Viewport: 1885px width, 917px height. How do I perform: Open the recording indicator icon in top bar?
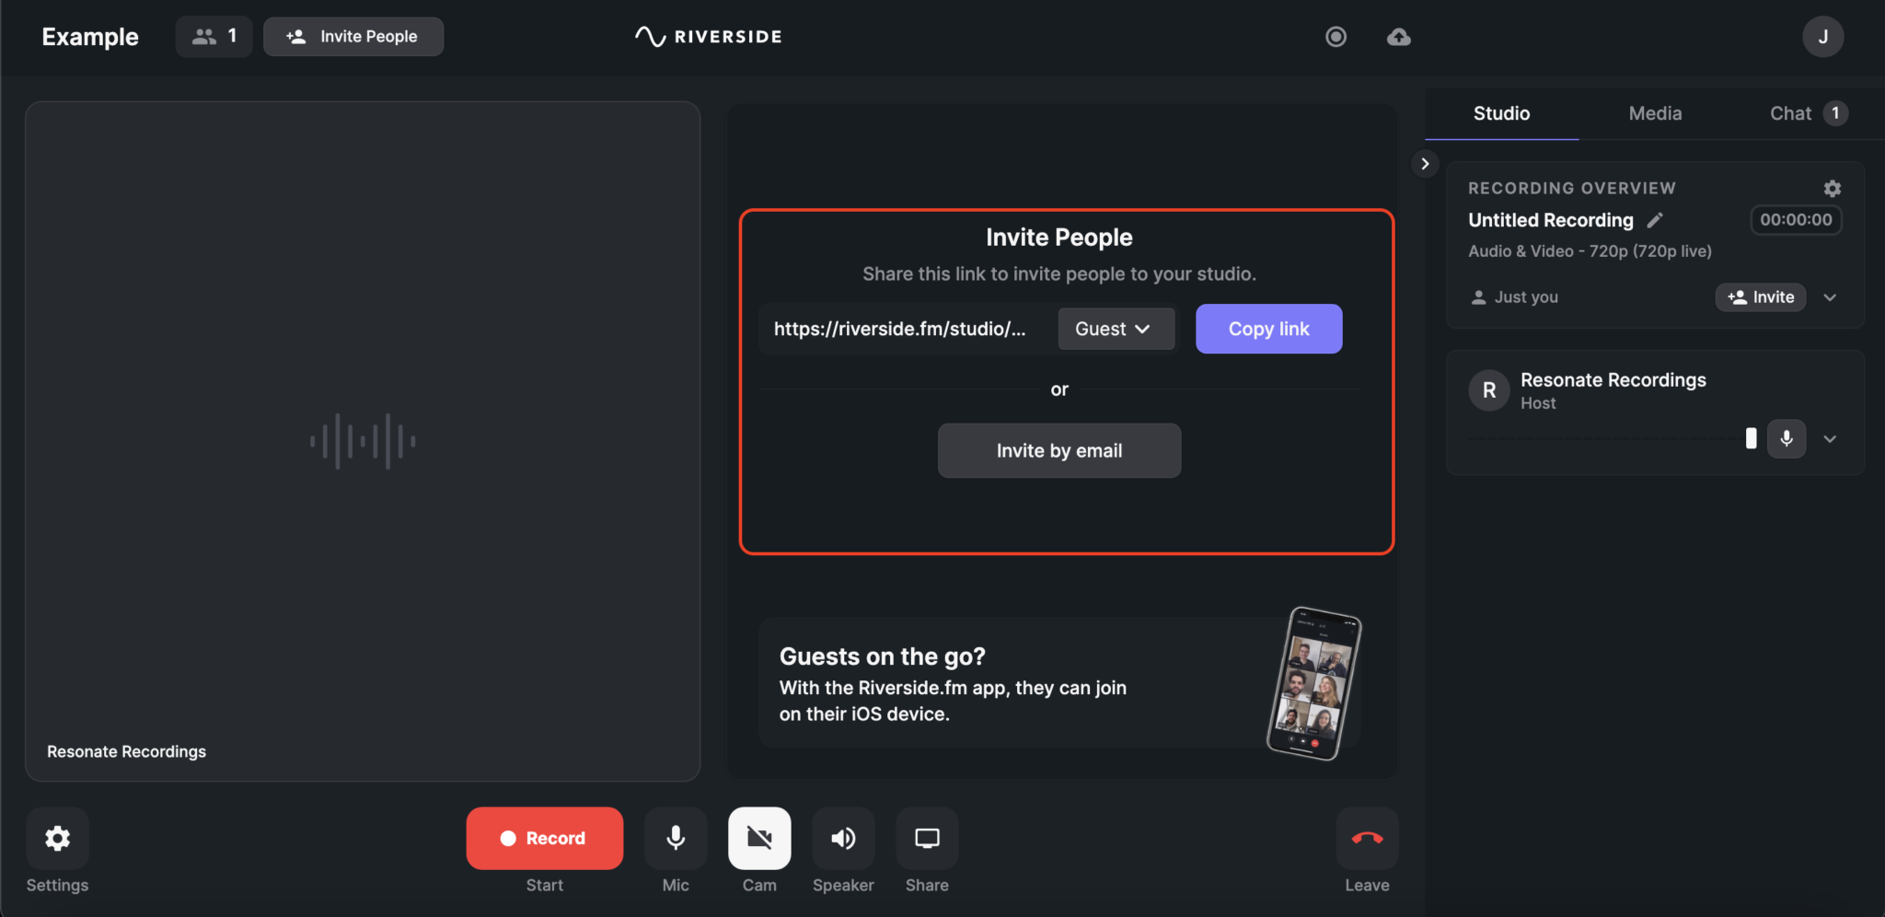tap(1336, 37)
